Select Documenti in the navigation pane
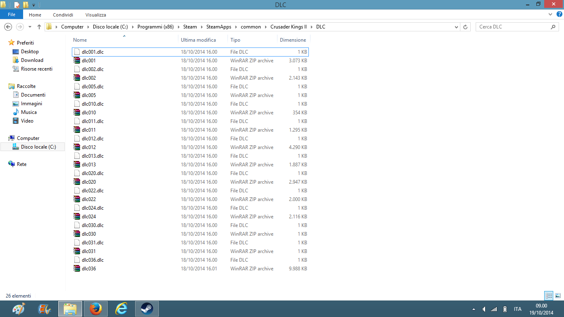This screenshot has width=564, height=317. click(x=33, y=95)
